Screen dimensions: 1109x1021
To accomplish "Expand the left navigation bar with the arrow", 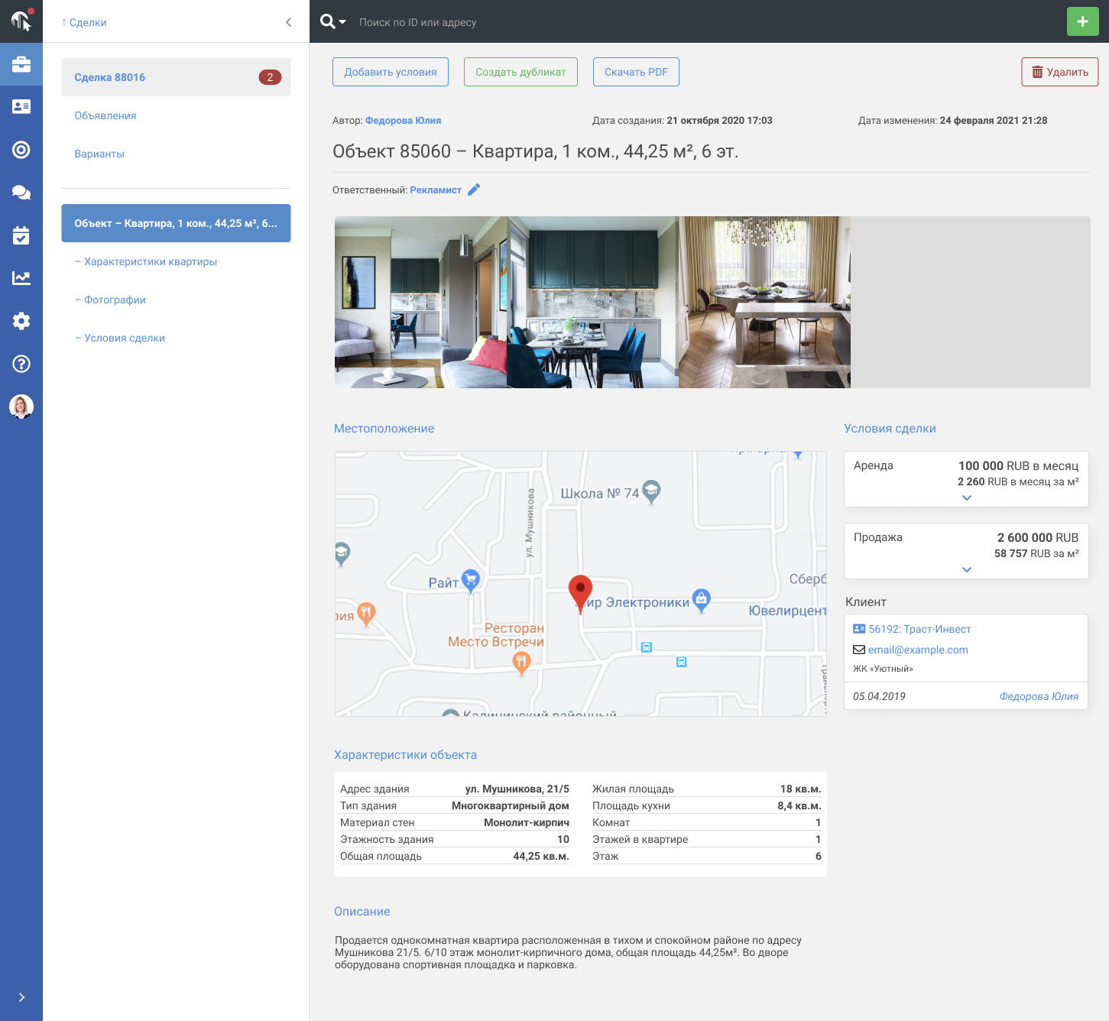I will 21,997.
